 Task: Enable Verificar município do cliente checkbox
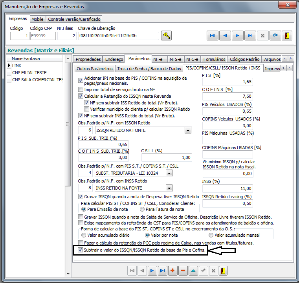[86, 109]
